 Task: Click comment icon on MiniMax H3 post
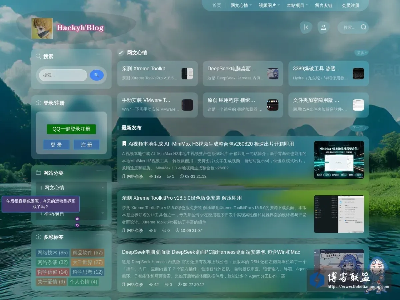[x=169, y=176]
